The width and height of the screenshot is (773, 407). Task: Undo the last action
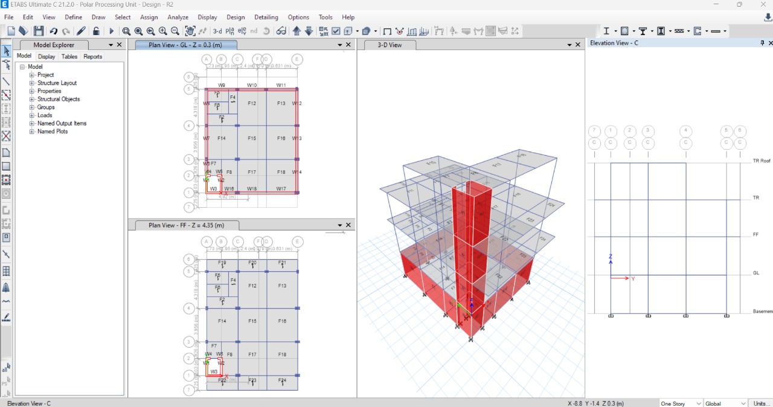pos(54,31)
